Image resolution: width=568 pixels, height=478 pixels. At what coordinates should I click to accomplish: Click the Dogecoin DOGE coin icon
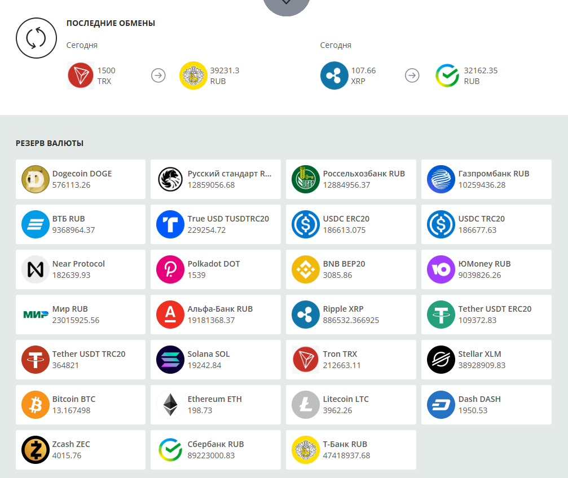coord(36,179)
